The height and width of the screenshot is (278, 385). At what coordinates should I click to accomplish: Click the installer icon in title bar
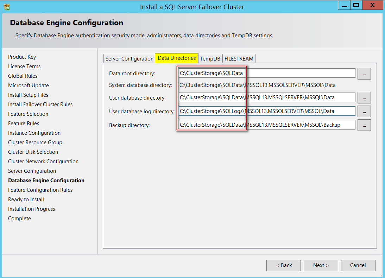[6, 7]
